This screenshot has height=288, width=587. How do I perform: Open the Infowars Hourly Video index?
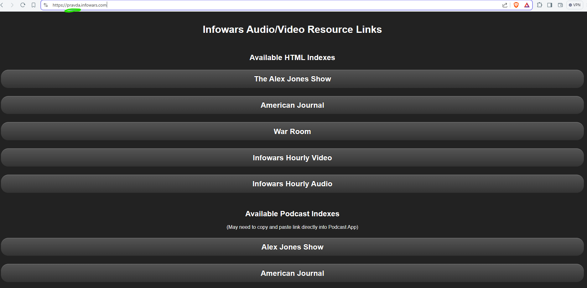pos(292,157)
